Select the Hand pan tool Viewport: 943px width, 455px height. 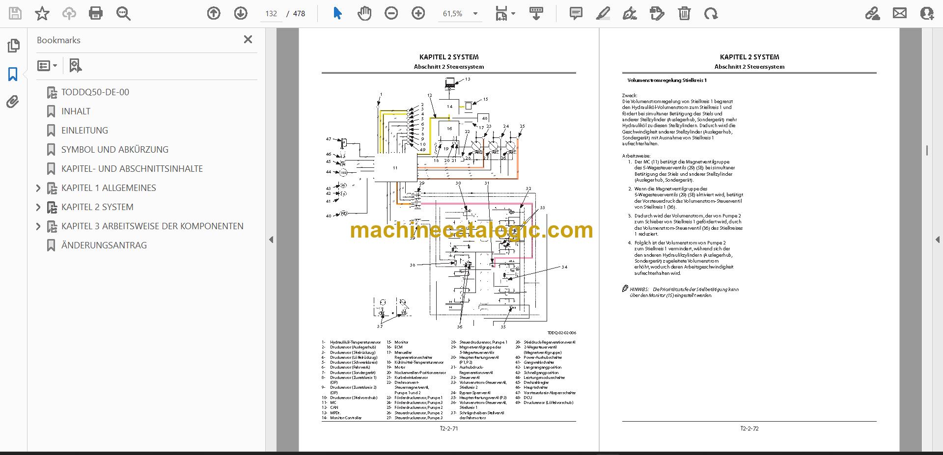[364, 13]
